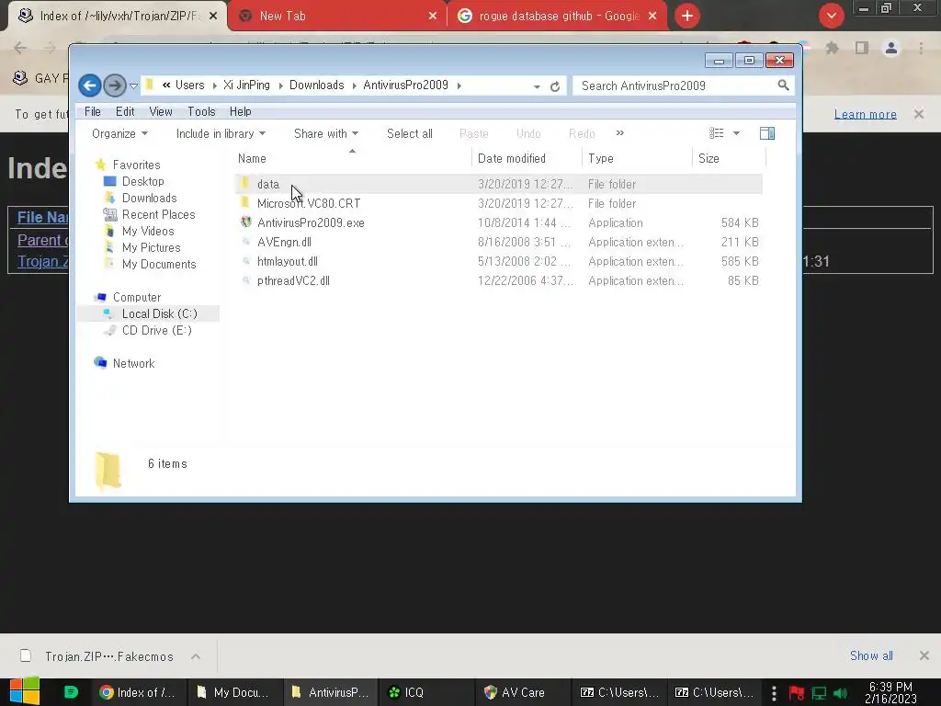Click the search magnifier icon

point(783,85)
